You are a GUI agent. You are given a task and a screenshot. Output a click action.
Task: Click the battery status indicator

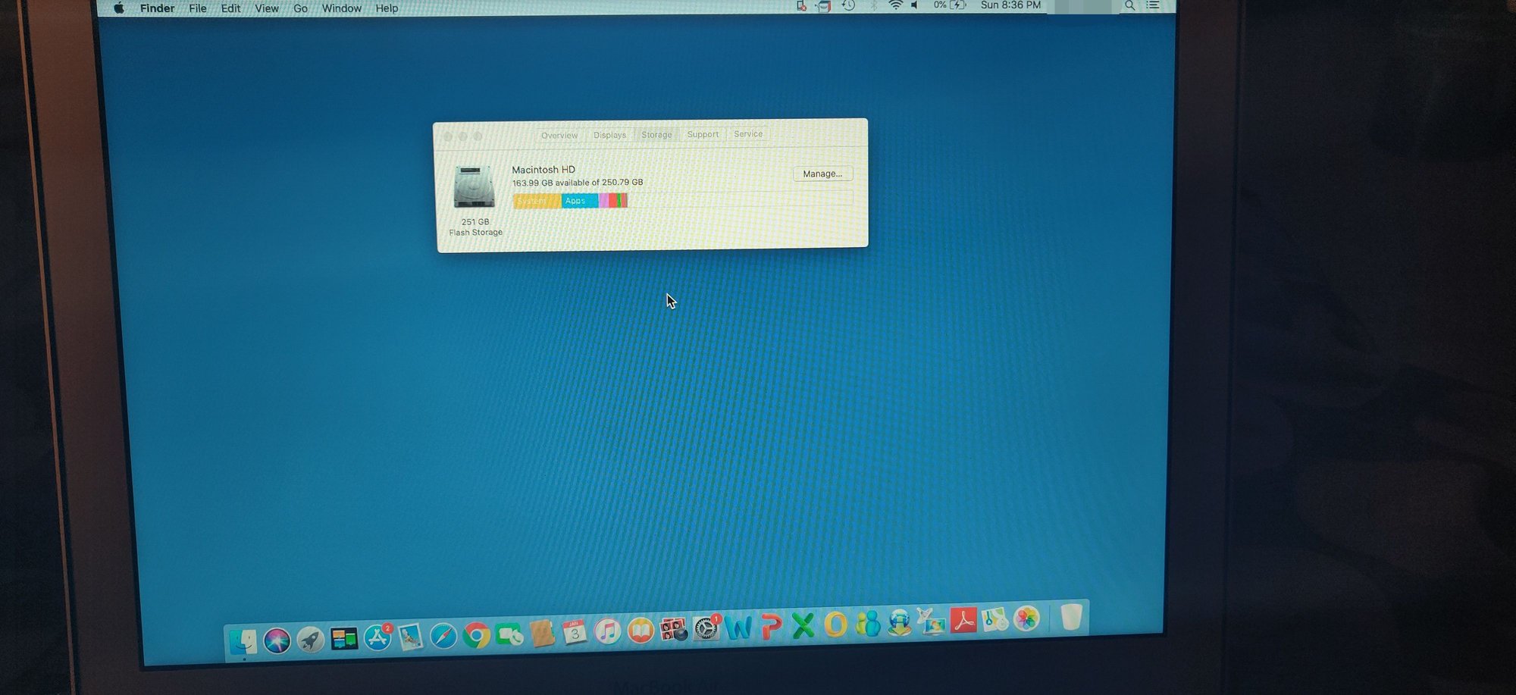click(950, 5)
